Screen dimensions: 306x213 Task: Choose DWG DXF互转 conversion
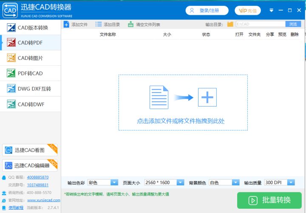[x=31, y=89]
